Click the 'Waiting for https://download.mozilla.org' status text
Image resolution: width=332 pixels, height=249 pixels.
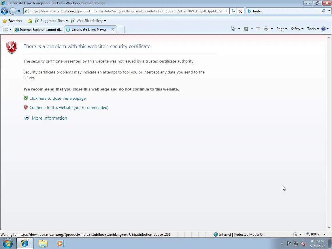click(85, 234)
